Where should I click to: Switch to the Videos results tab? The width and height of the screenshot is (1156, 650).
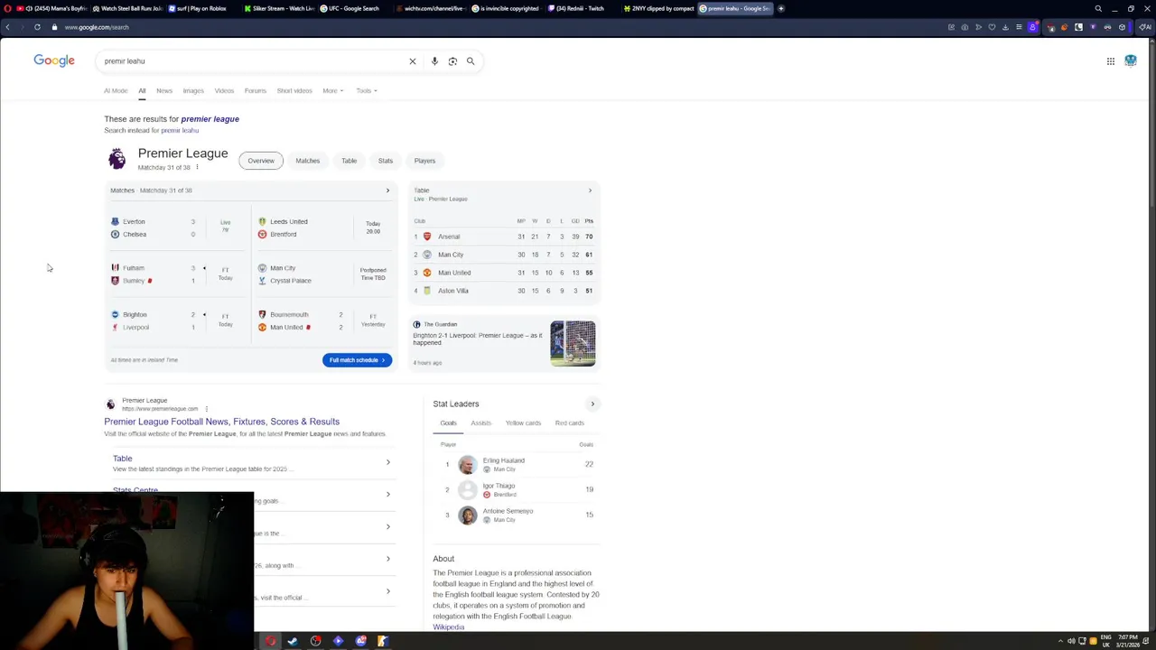[224, 90]
